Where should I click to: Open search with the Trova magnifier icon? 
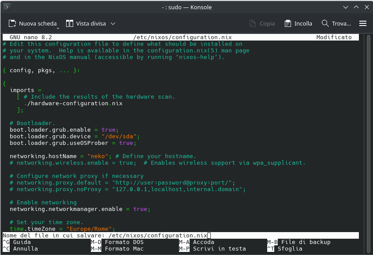coord(325,23)
